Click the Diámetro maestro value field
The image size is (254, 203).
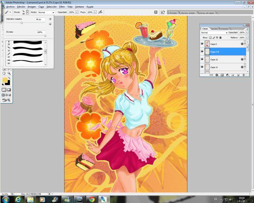(40, 19)
